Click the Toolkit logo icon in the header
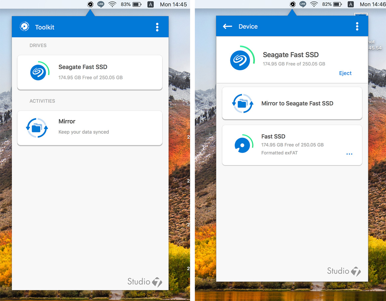 tap(24, 27)
